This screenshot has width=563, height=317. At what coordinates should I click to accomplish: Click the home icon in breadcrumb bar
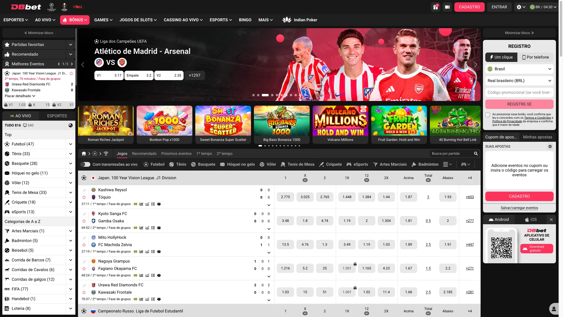click(x=84, y=154)
